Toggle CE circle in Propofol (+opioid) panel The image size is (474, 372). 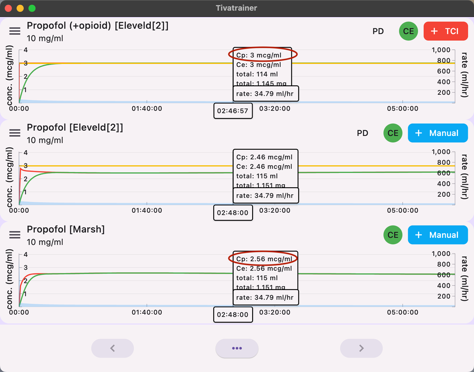[408, 31]
